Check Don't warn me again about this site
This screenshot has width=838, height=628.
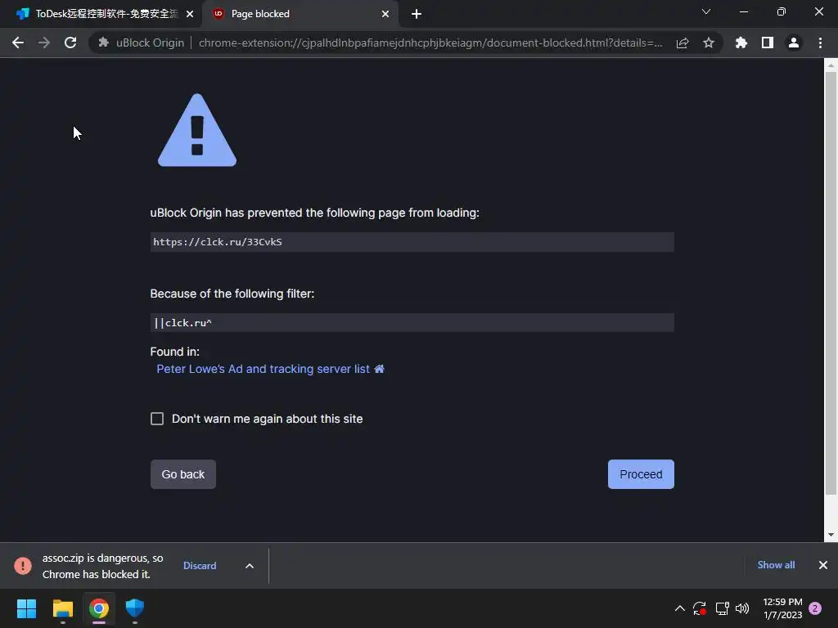click(157, 419)
